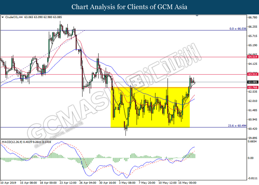The height and width of the screenshot is (185, 259).
Task: Click the black 63.085 current price label
Action: (253, 82)
